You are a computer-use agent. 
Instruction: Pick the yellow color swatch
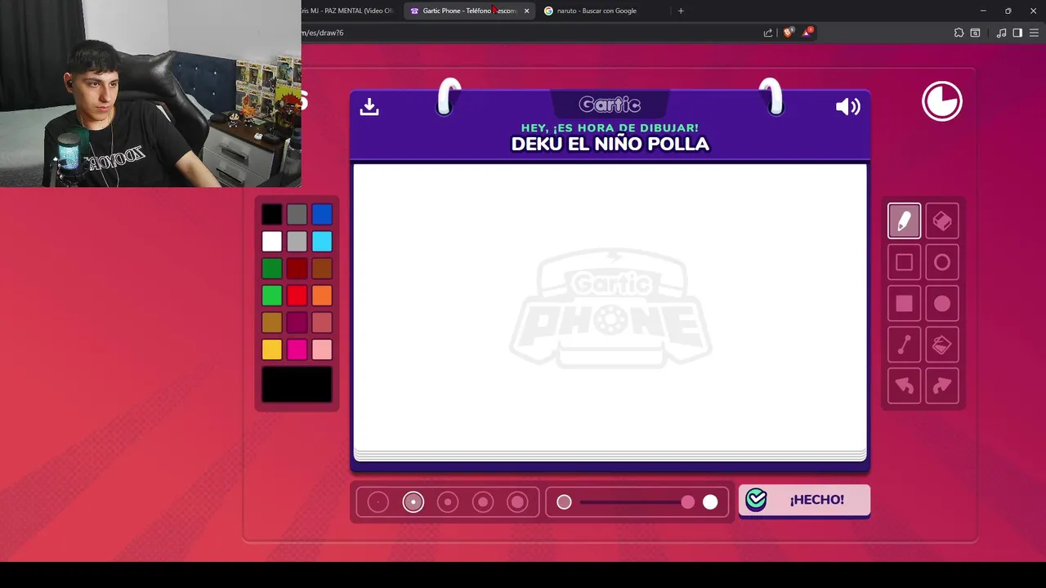(x=272, y=350)
